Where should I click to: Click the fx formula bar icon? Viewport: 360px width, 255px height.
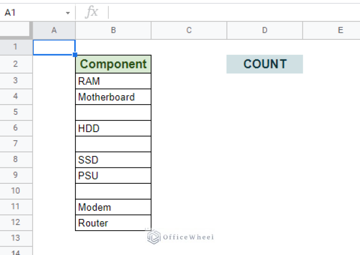point(91,12)
